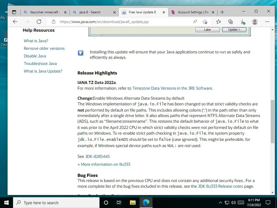Click the Release Highlights heading
Image resolution: width=277 pixels, height=208 pixels.
tap(97, 73)
